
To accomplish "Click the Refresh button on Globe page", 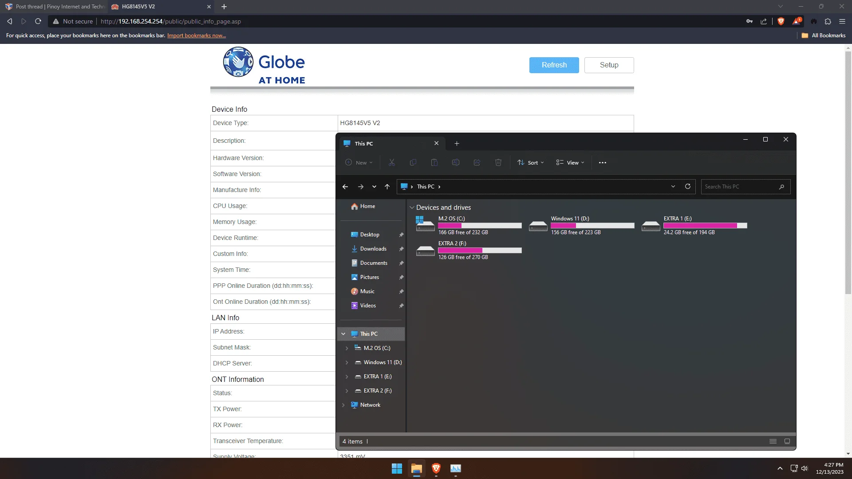I will pyautogui.click(x=554, y=65).
